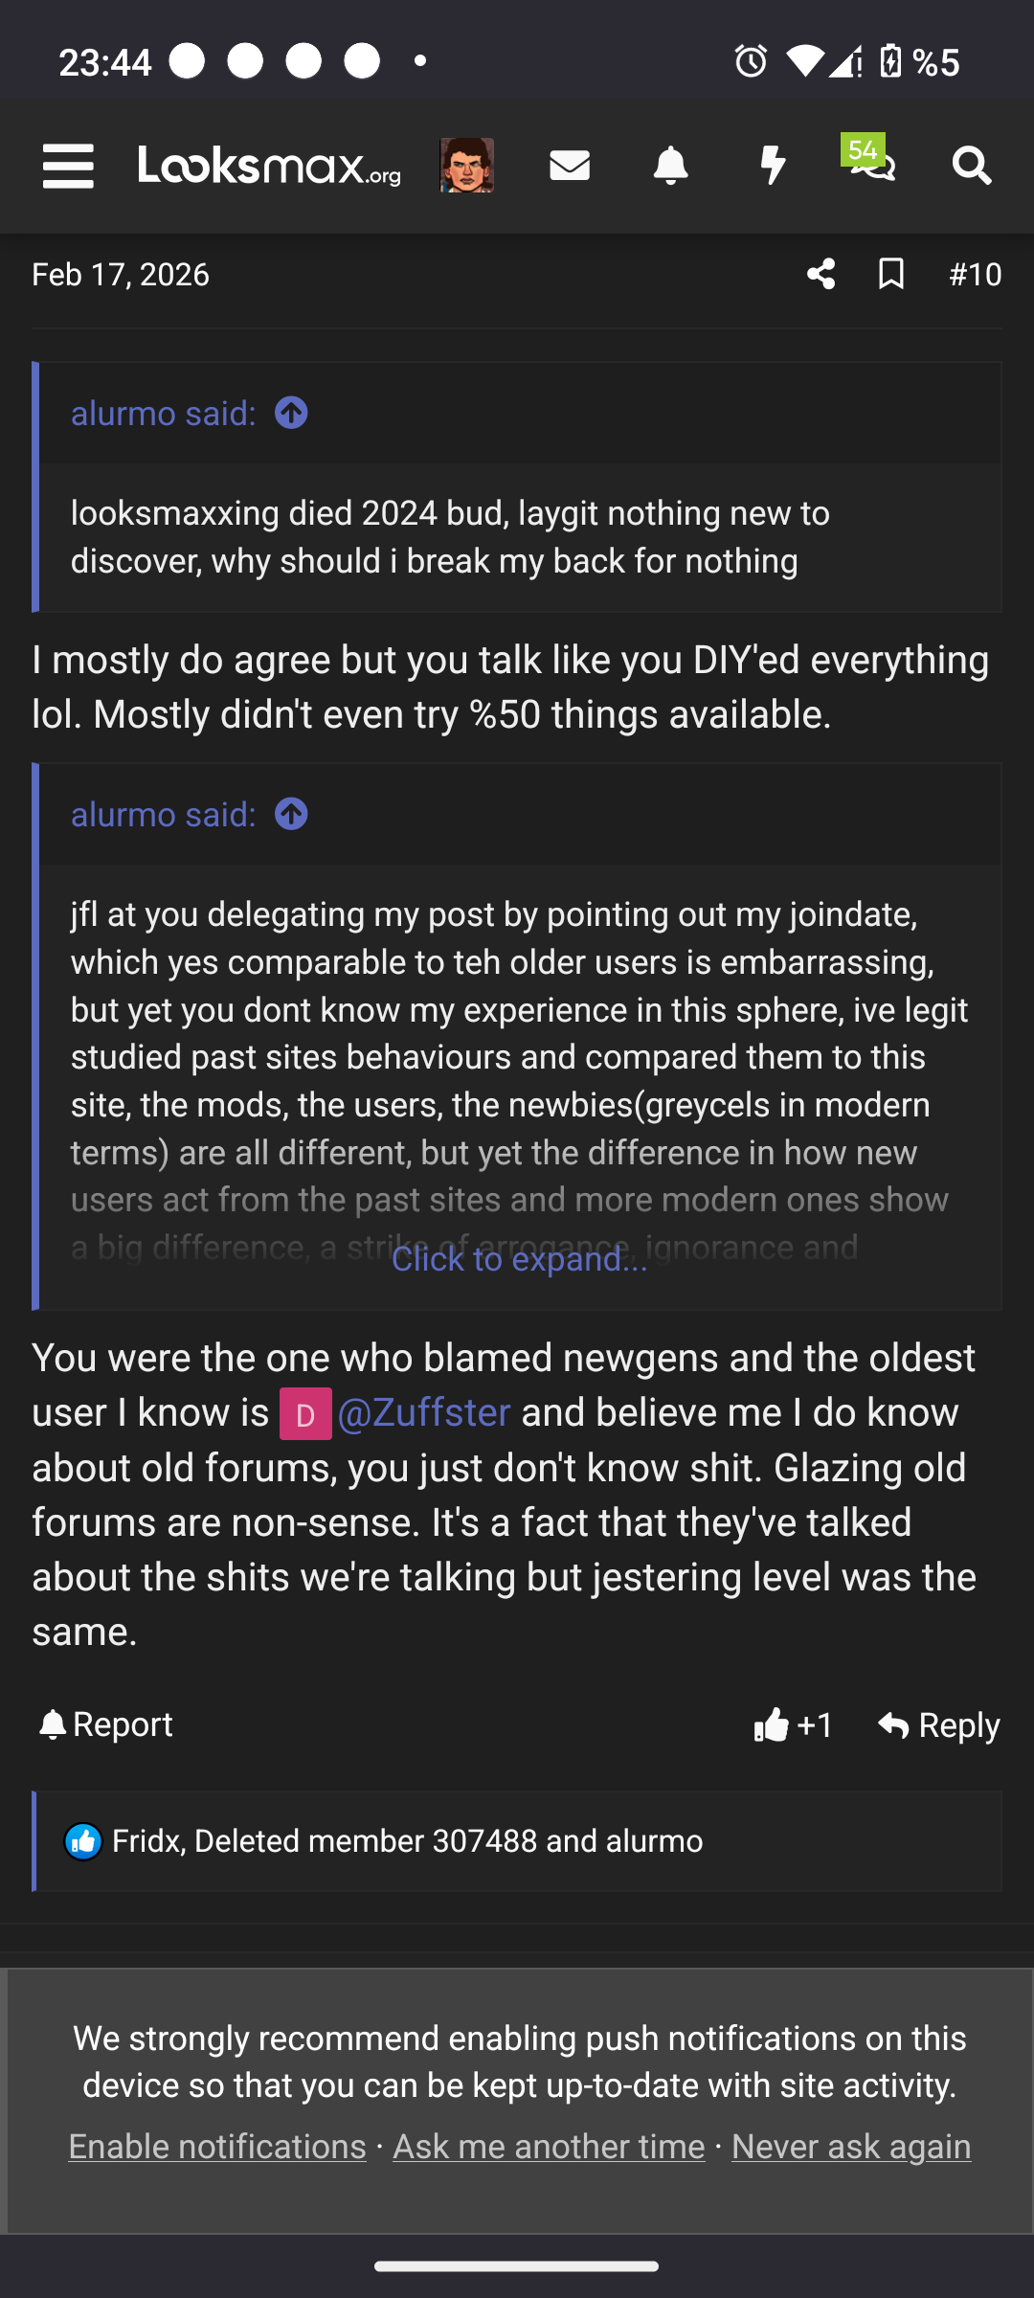Reply to this post
Viewport: 1034px width, 2298px height.
click(x=938, y=1724)
